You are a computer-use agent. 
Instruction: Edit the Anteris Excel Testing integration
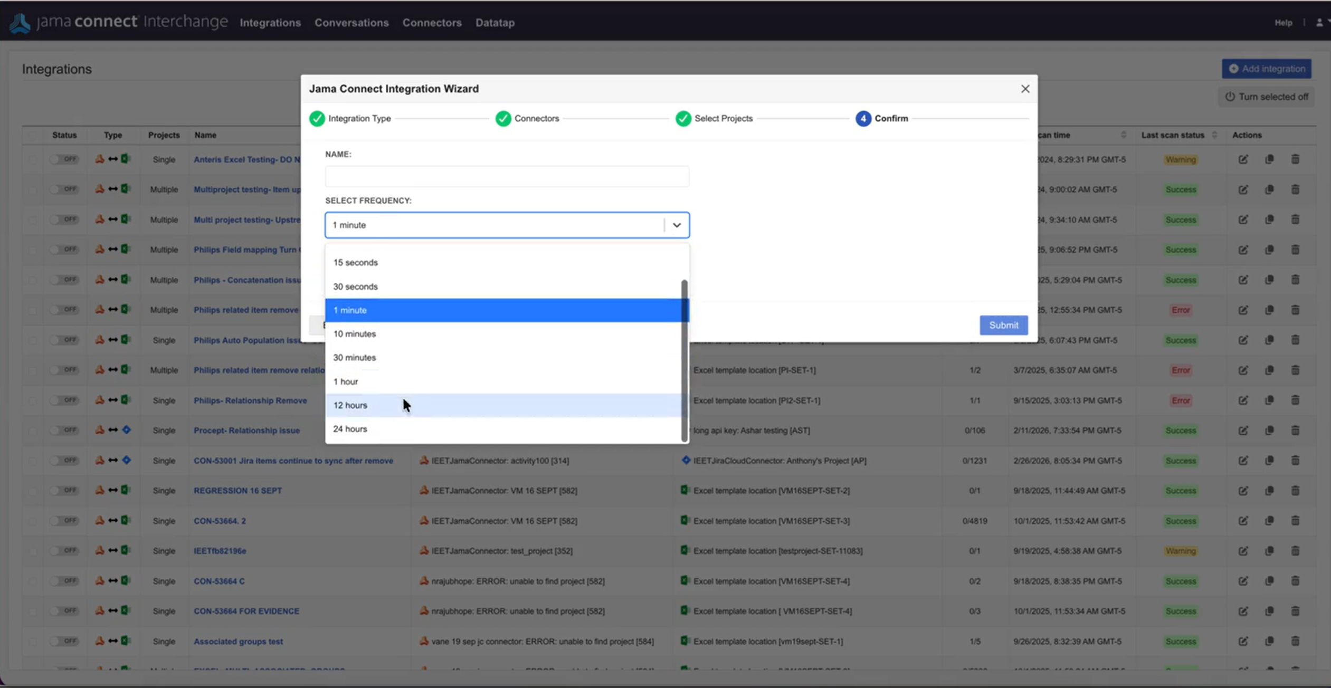click(x=1243, y=159)
